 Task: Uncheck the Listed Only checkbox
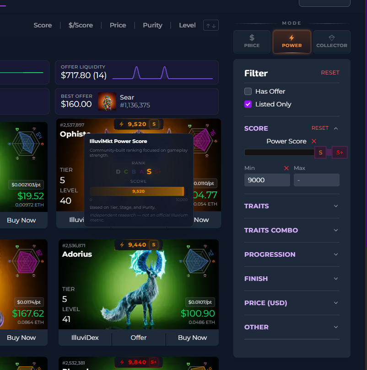pyautogui.click(x=248, y=104)
